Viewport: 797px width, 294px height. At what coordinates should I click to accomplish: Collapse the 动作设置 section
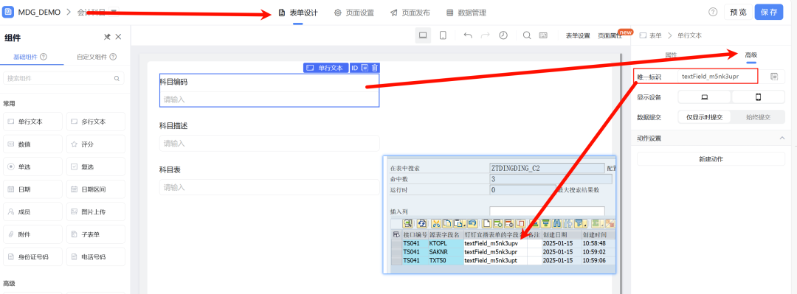(x=782, y=138)
